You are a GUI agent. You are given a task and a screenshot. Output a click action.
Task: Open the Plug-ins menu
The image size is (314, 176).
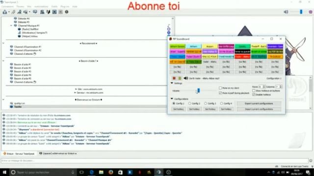click(x=65, y=6)
